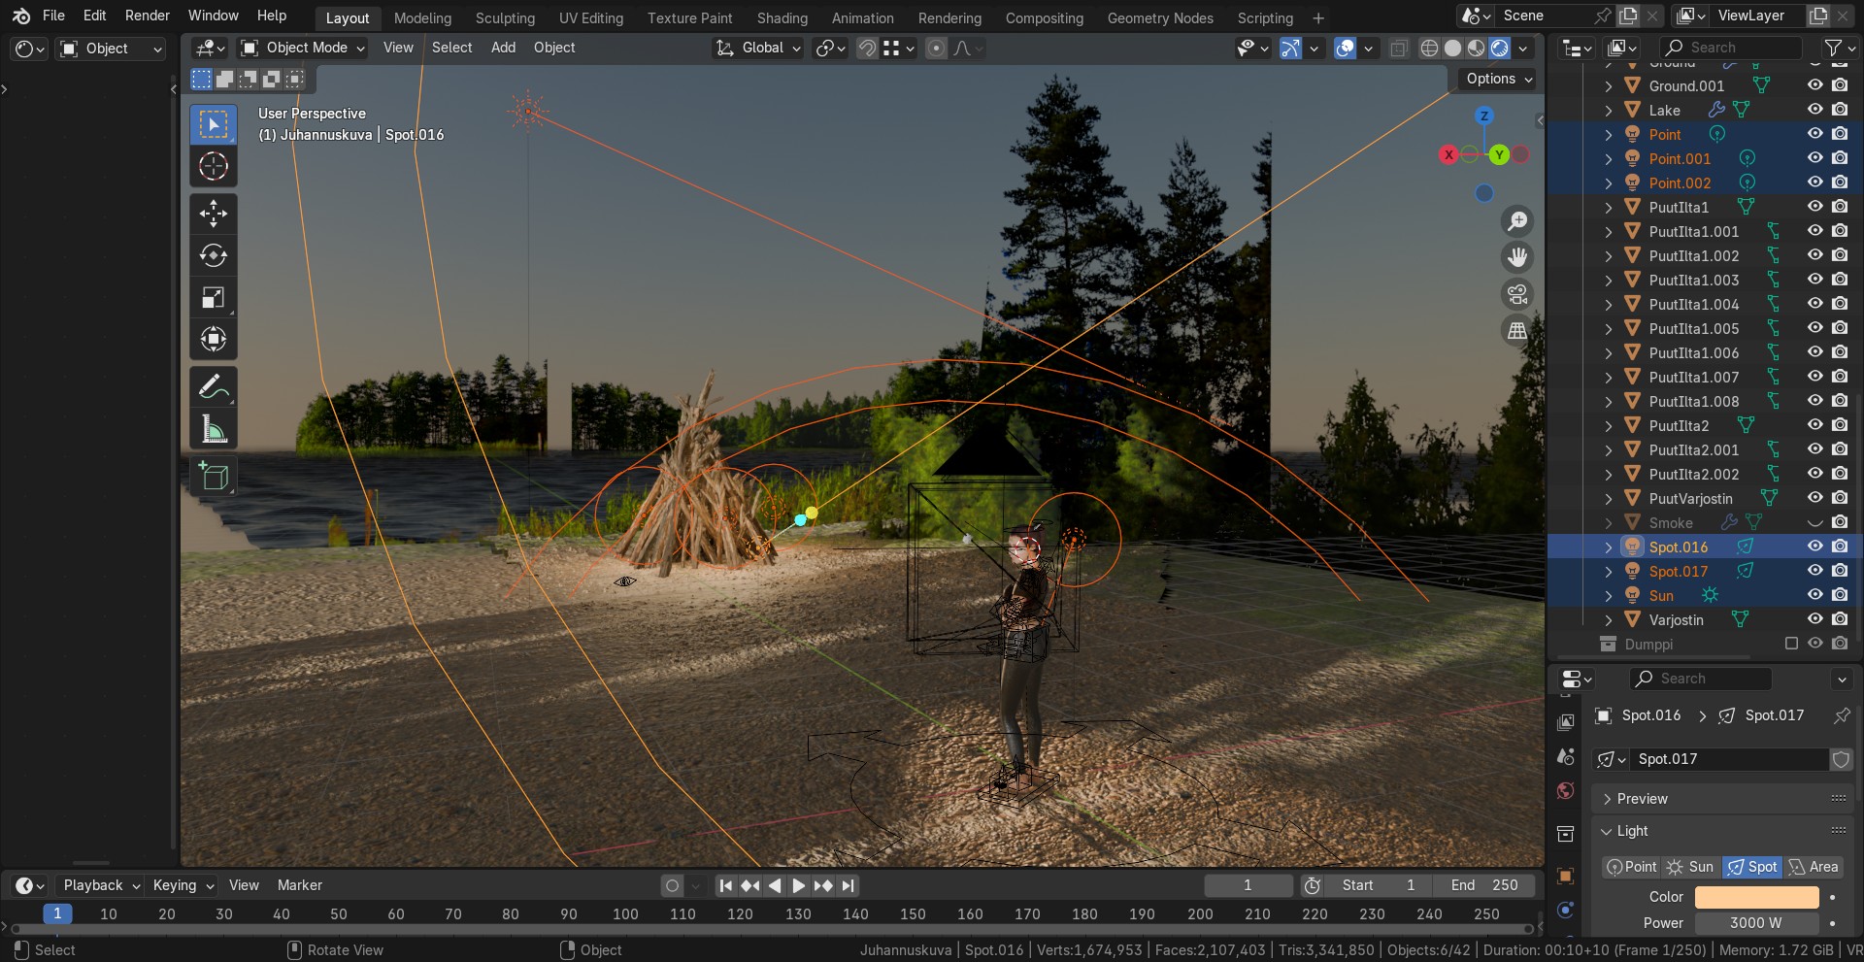
Task: Disable Sun in renders camera icon
Action: tap(1840, 595)
